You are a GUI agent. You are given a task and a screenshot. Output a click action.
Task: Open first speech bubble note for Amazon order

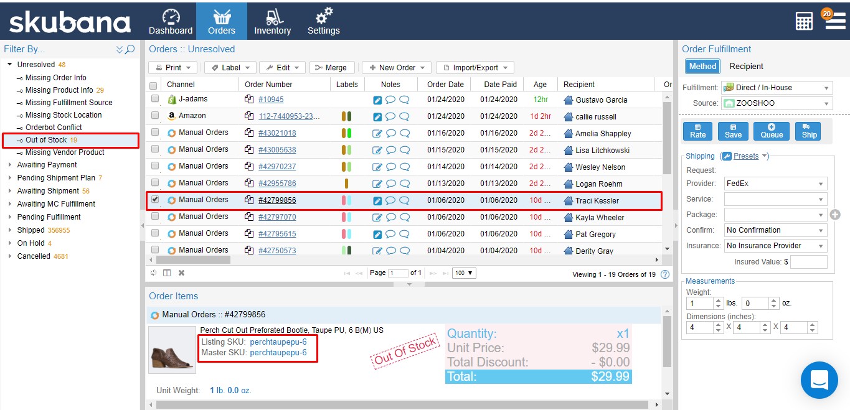[x=390, y=116]
